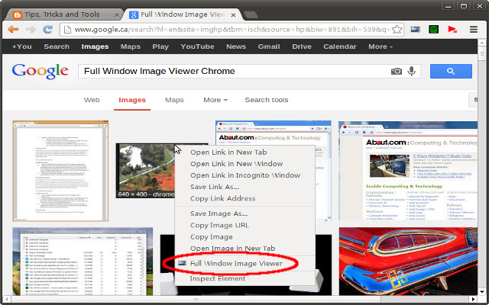Bookmark page with the star icon
This screenshot has height=305, width=489.
(x=397, y=30)
